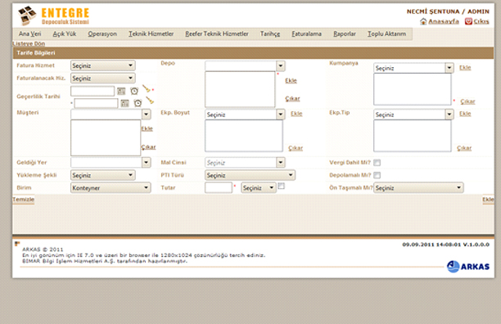Viewport: 501px width, 324px height.
Task: Open the Faturalanacak Hiz. dropdown
Action: (103, 79)
